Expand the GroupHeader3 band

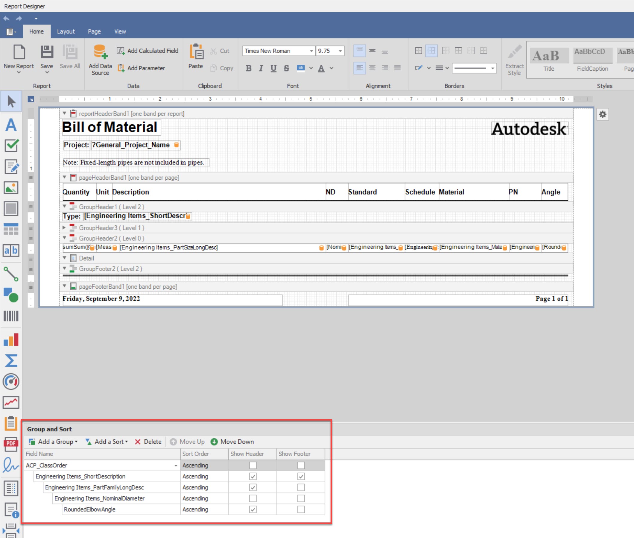64,228
